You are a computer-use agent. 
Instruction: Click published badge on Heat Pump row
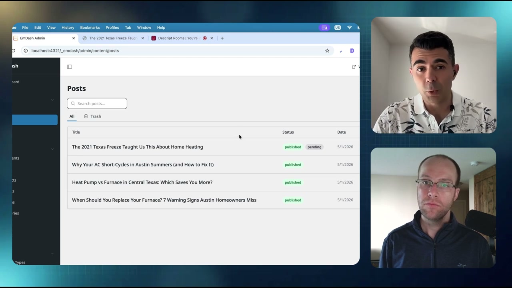(293, 182)
